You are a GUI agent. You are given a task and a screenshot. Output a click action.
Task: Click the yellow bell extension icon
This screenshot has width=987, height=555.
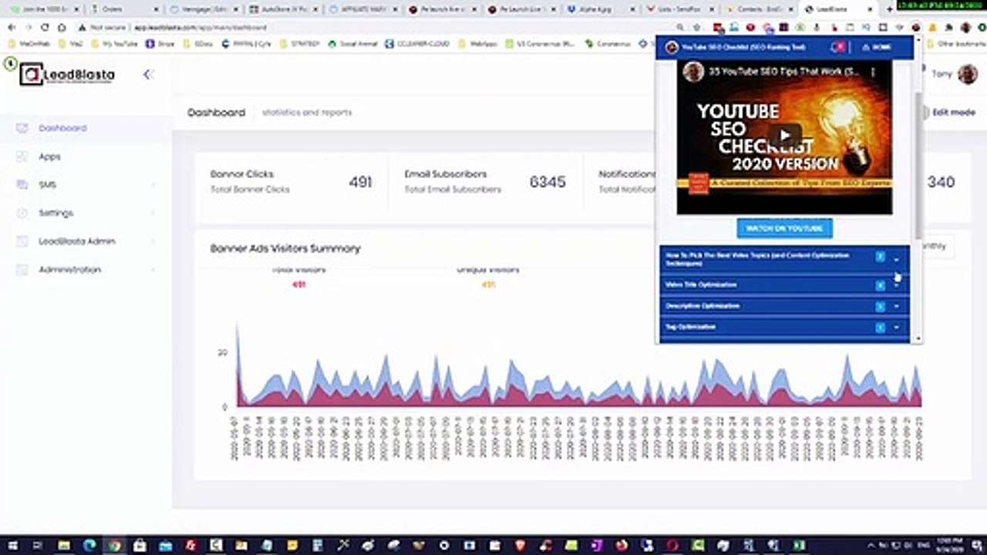click(931, 27)
